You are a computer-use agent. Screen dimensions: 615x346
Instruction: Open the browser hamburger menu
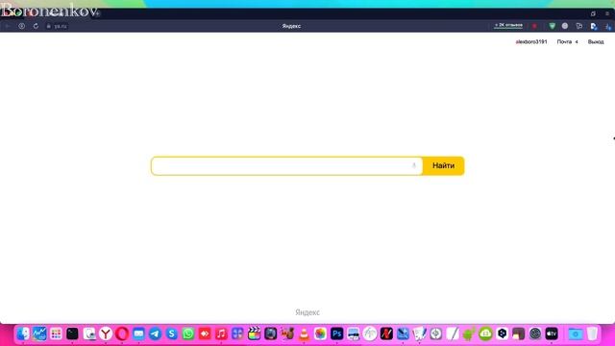click(607, 13)
